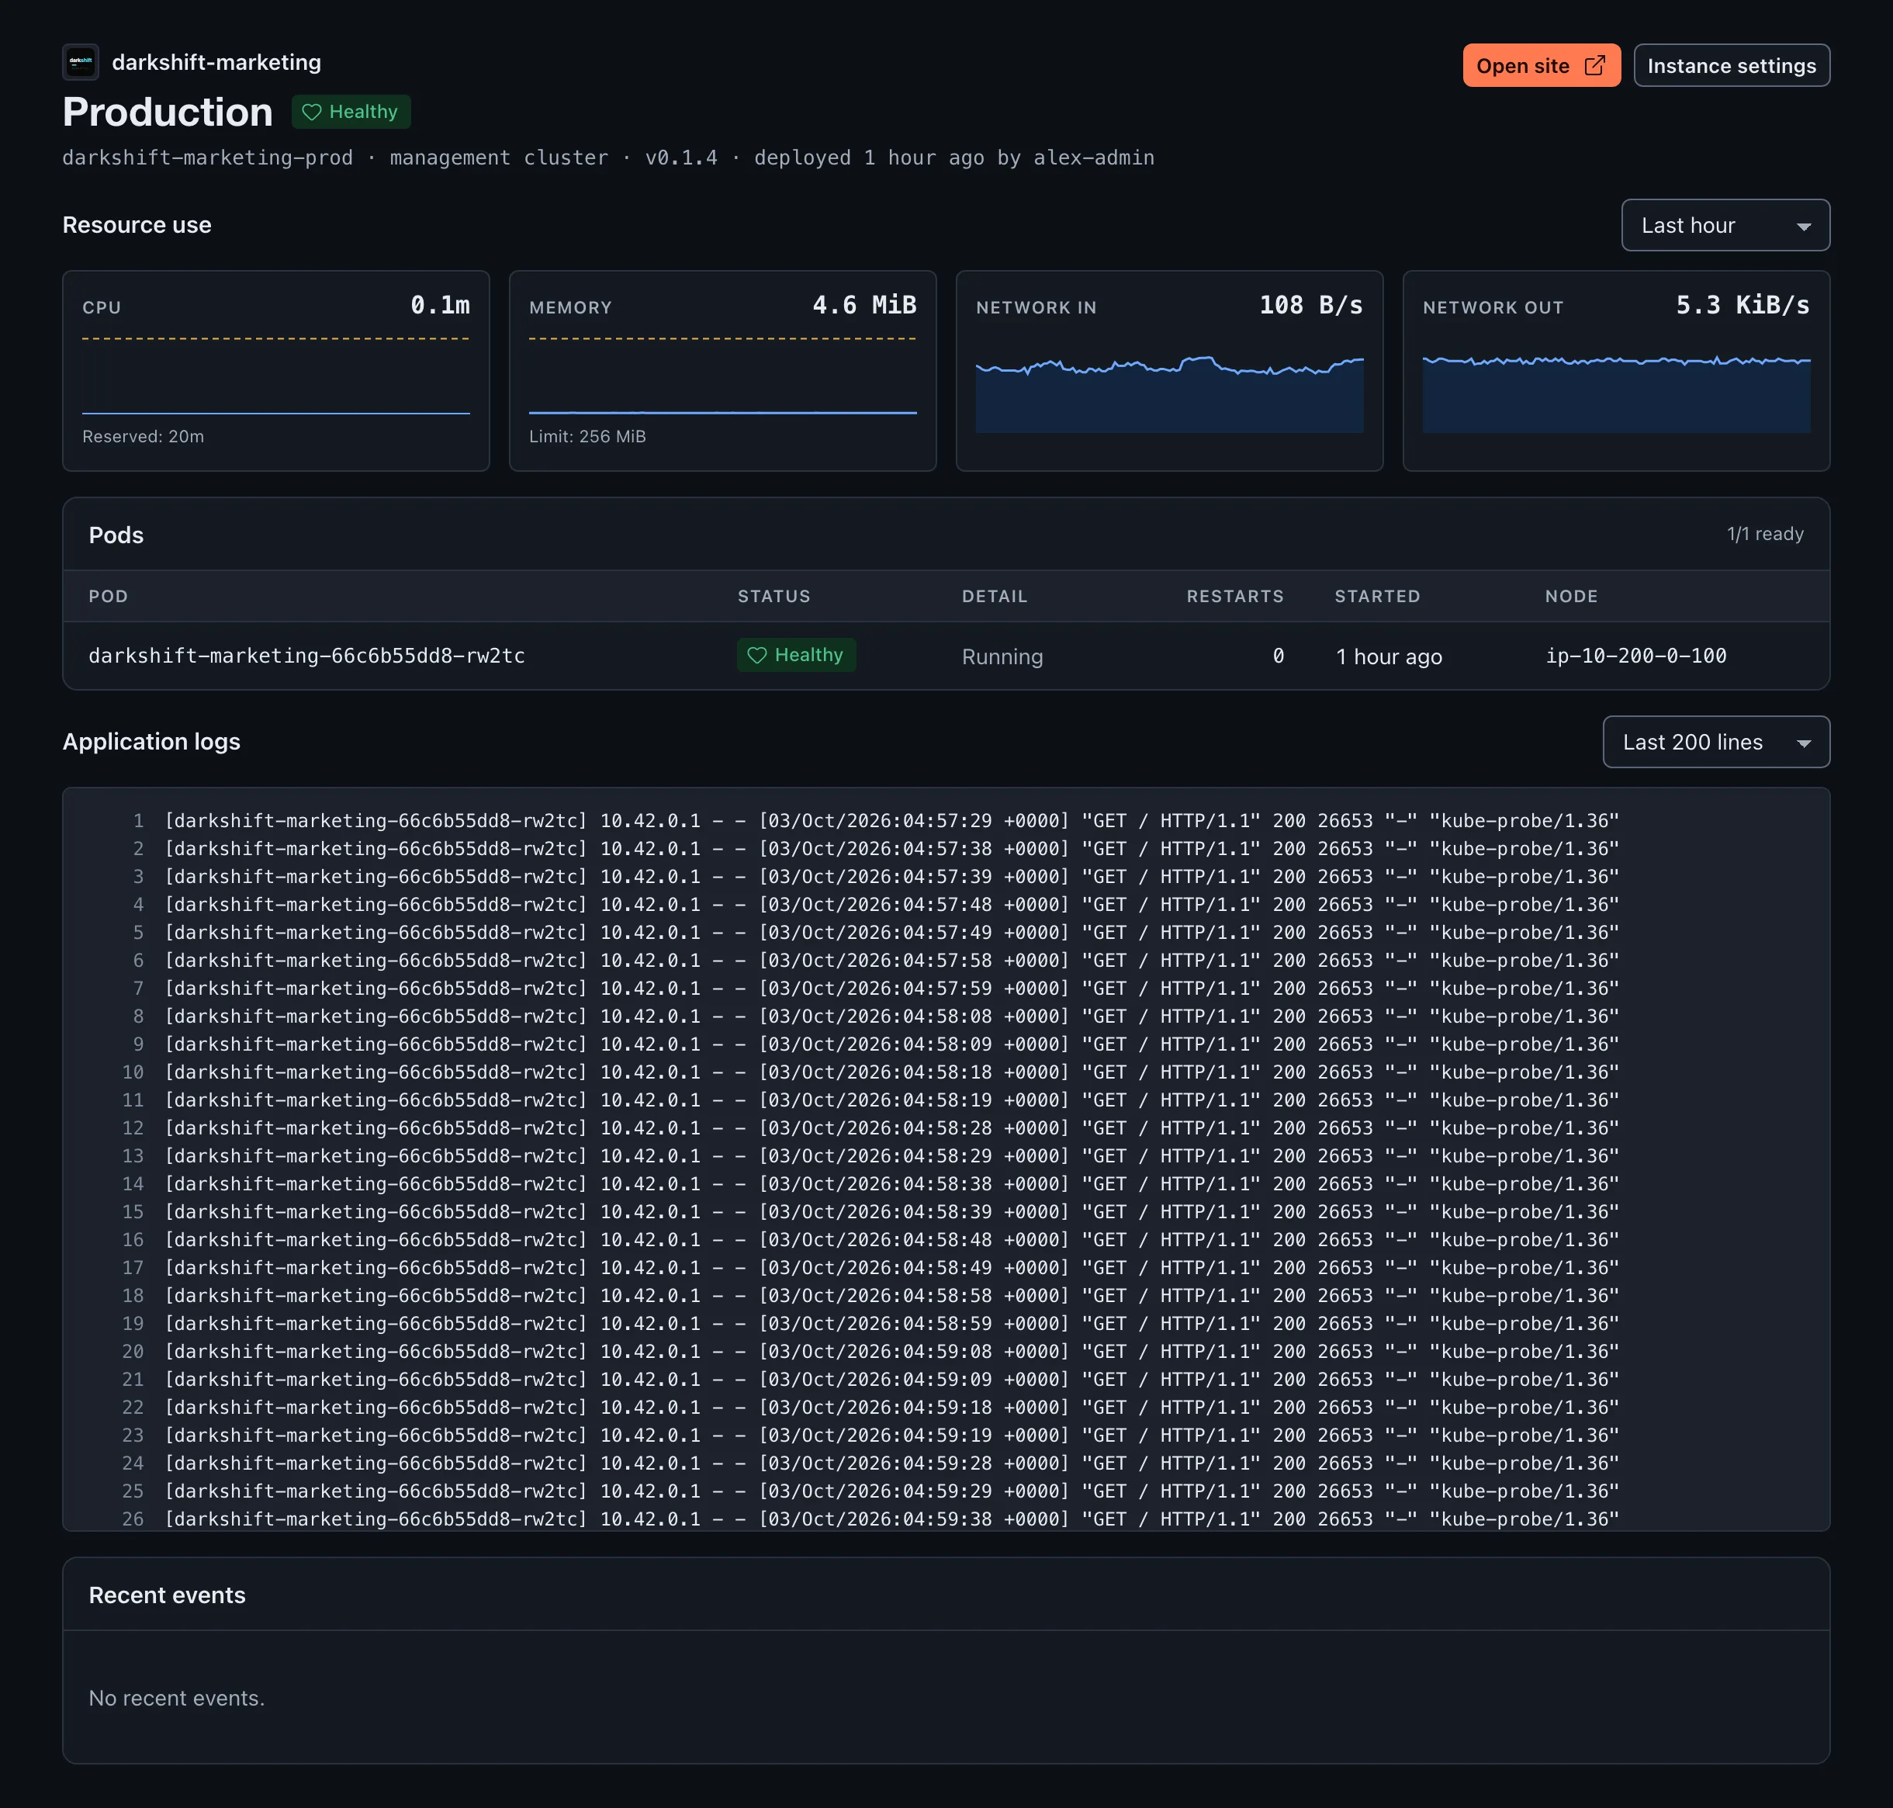The width and height of the screenshot is (1893, 1808).
Task: Click log line 1 timestamped 04:57:29
Action: [x=892, y=821]
